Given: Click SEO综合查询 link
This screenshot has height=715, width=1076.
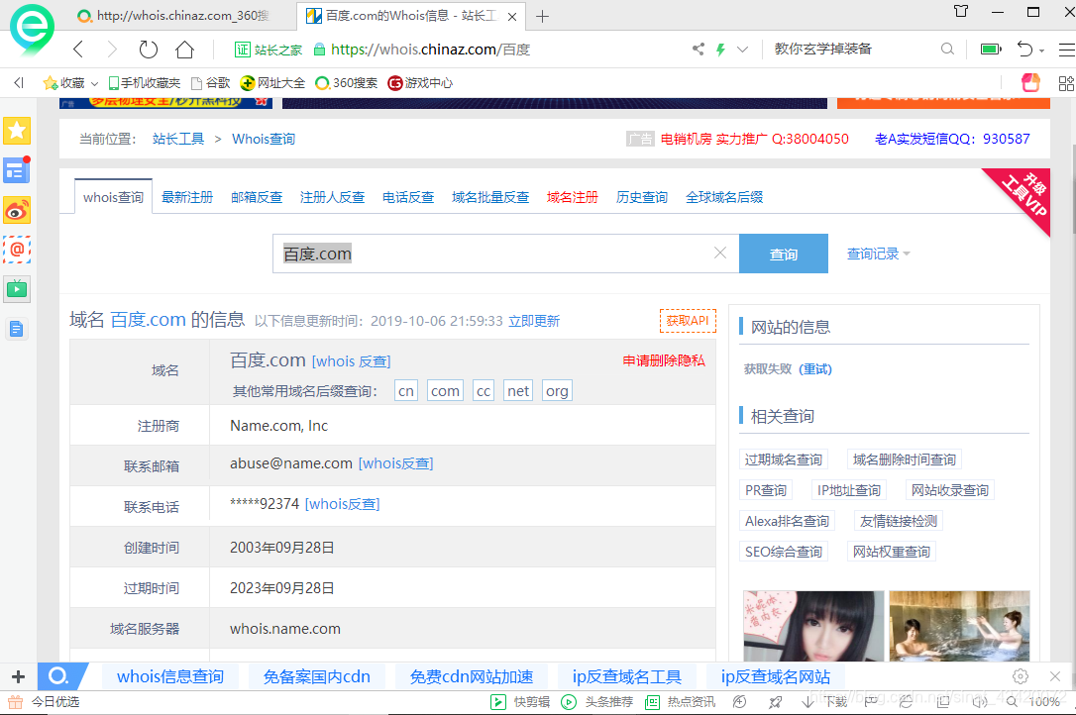Looking at the screenshot, I should coord(784,552).
